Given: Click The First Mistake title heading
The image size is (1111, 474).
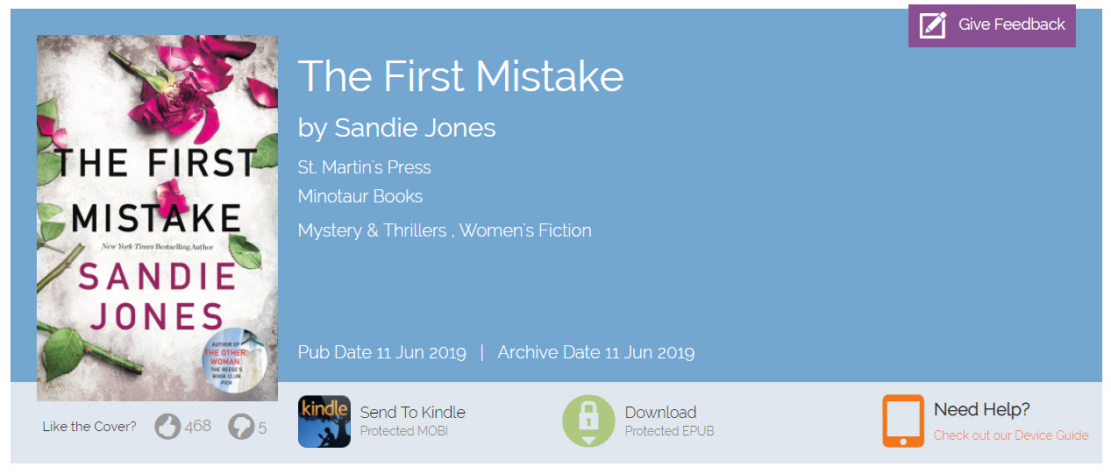Looking at the screenshot, I should click(460, 77).
